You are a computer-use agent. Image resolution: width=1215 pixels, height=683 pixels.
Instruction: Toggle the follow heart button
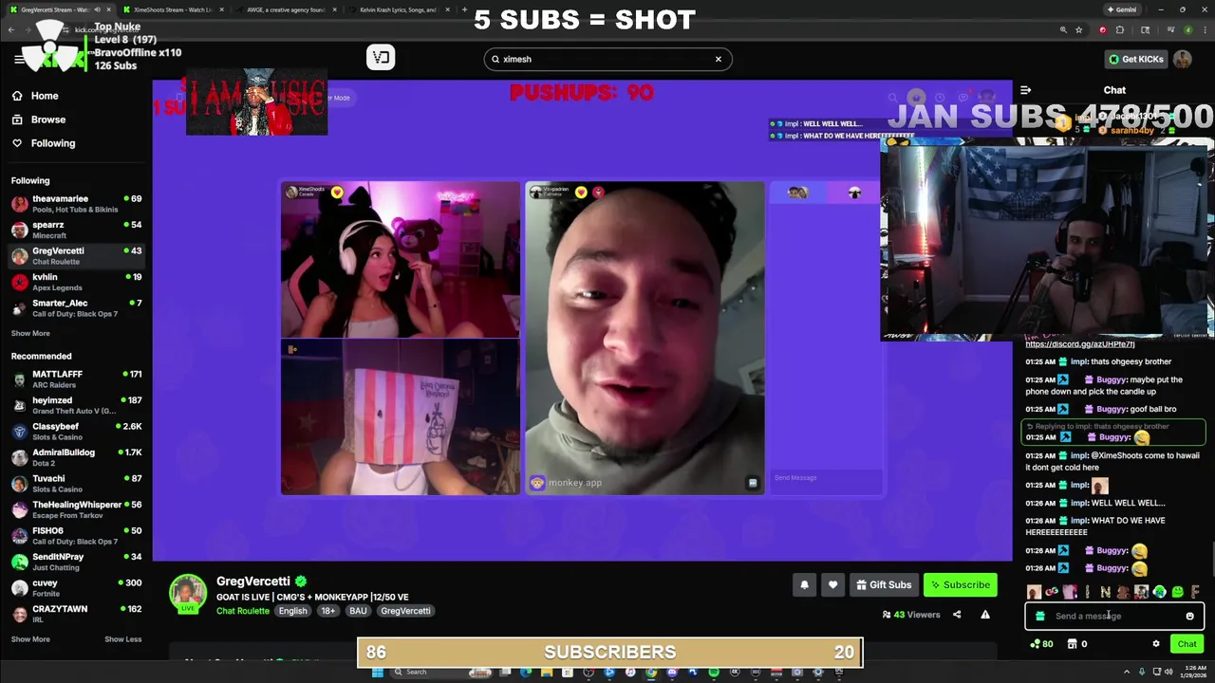point(832,584)
